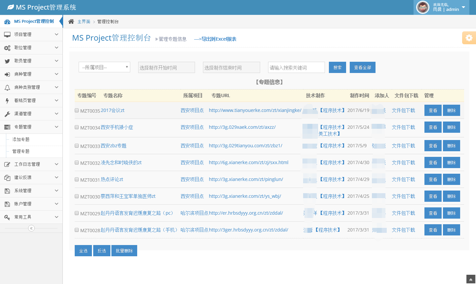Image resolution: width=476 pixels, height=284 pixels.
Task: Open admin account dropdown arrow
Action: pos(463,7)
